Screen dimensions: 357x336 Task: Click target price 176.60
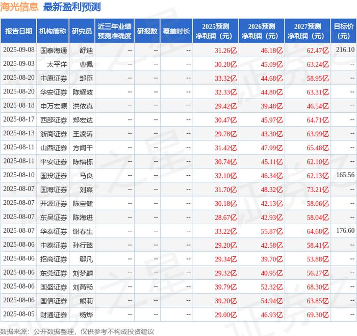pos(345,231)
